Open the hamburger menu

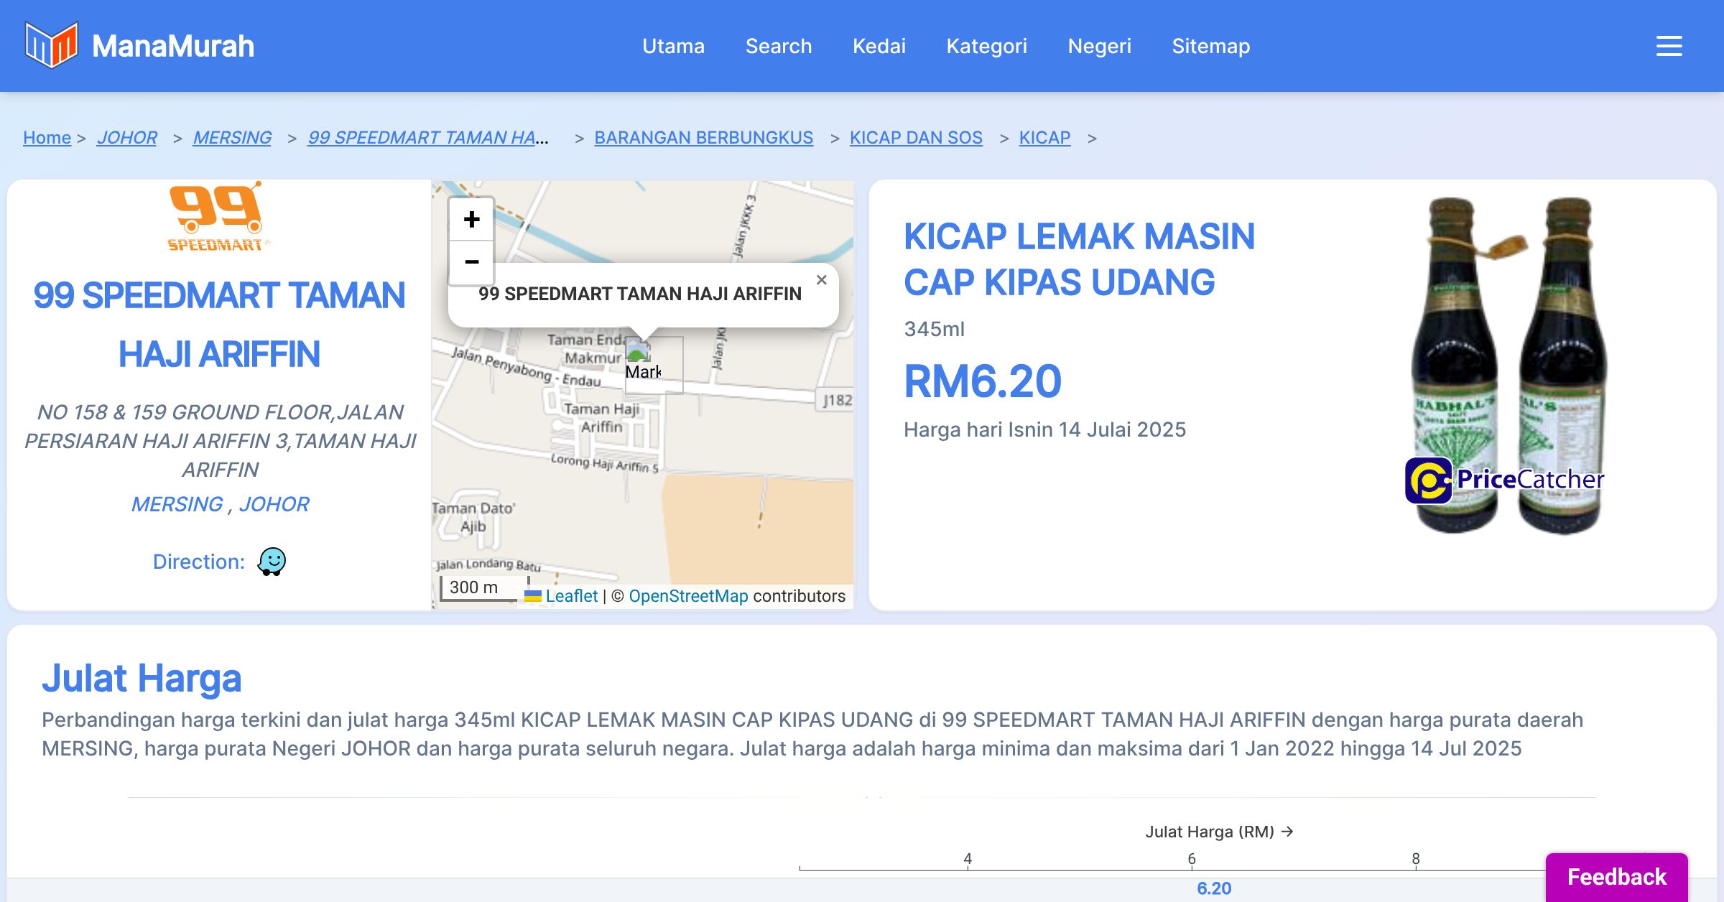[x=1669, y=46]
